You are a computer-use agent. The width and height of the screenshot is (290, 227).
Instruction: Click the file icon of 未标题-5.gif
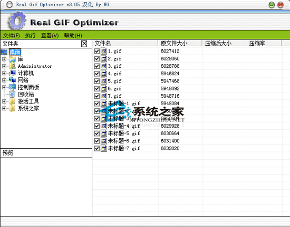coord(104,133)
